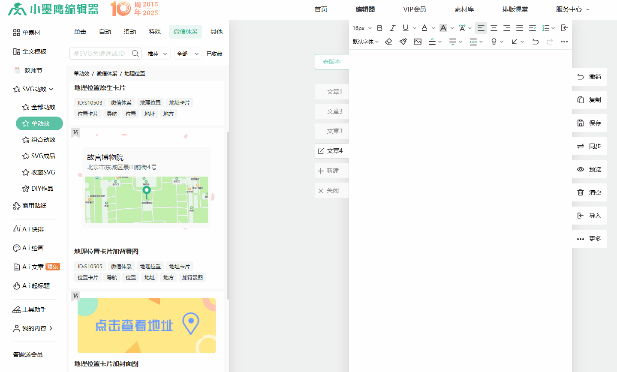Apply italic formatting

[392, 28]
